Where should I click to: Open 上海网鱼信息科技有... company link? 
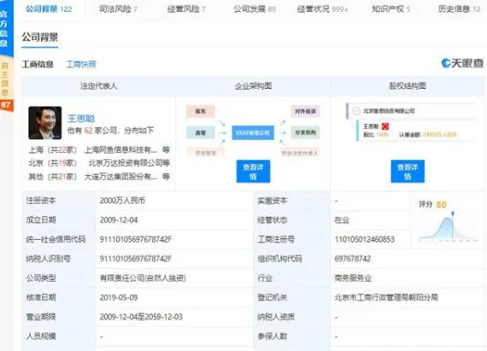[x=120, y=150]
